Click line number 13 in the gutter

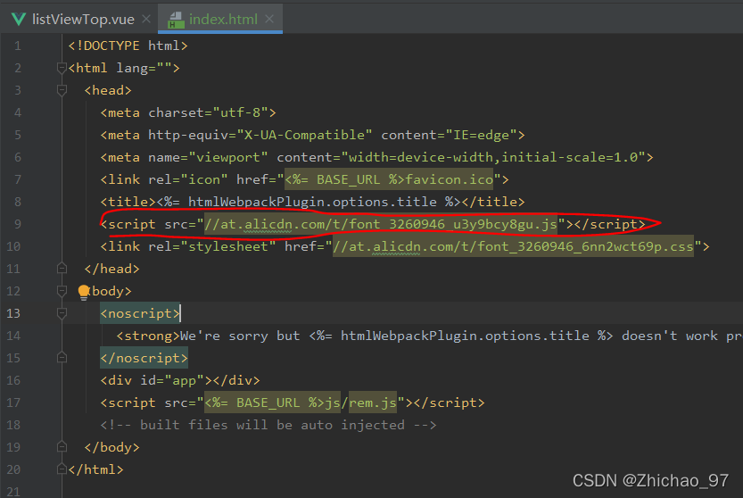(x=13, y=313)
